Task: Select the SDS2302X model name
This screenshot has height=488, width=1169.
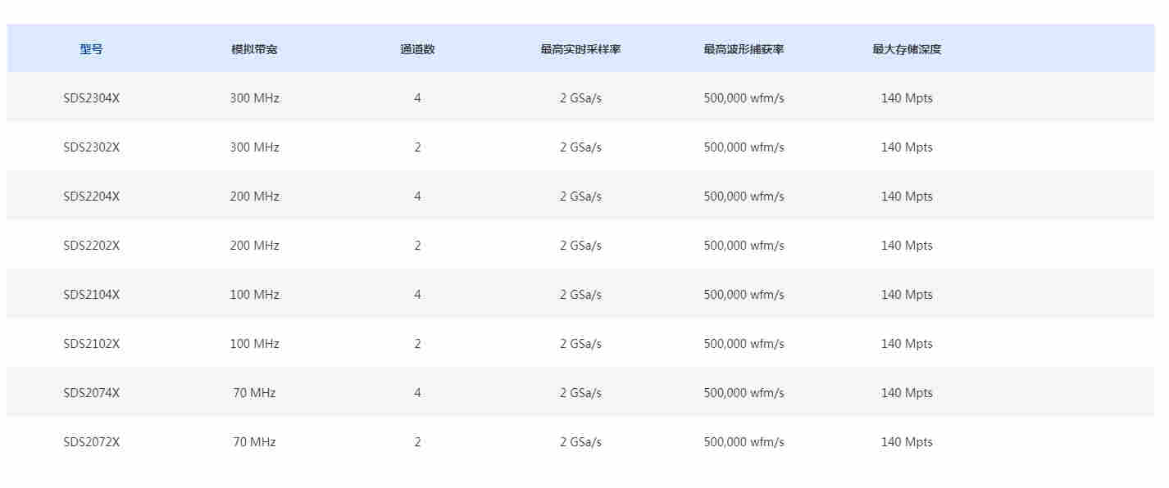Action: click(x=91, y=147)
